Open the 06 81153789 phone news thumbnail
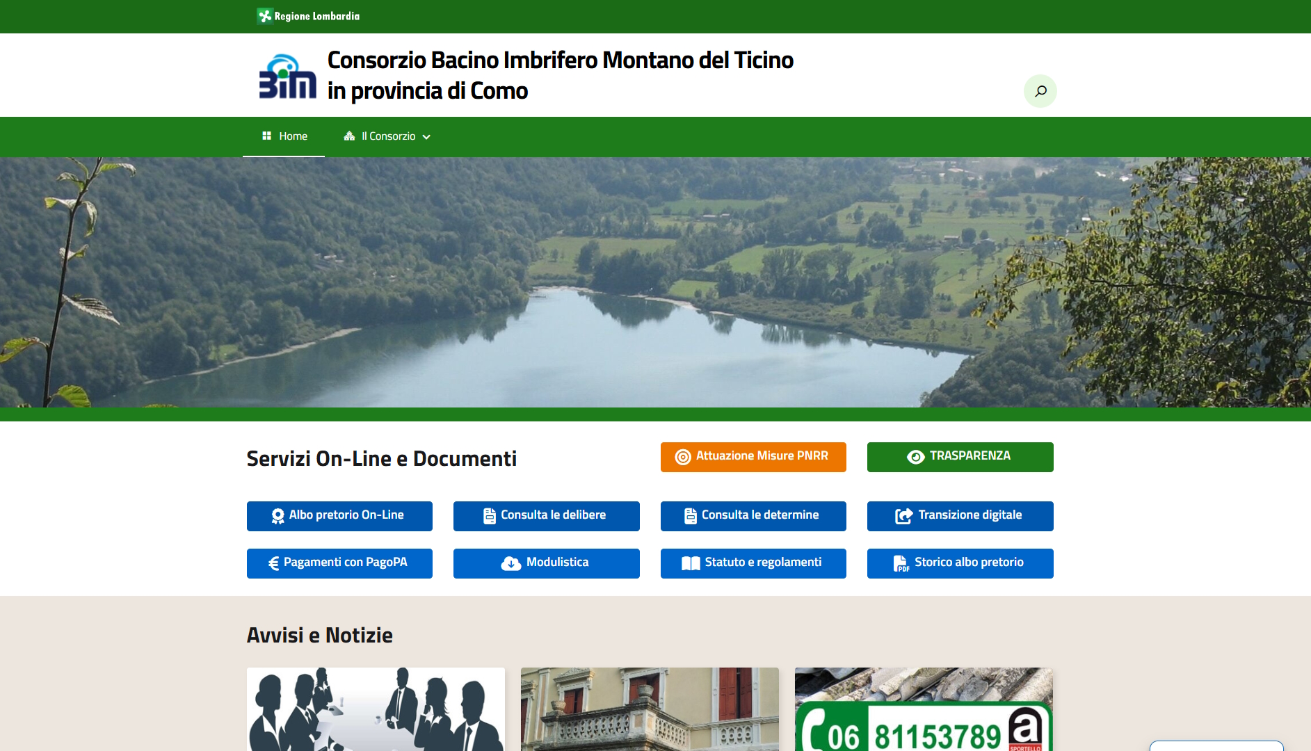The image size is (1311, 751). coord(924,709)
